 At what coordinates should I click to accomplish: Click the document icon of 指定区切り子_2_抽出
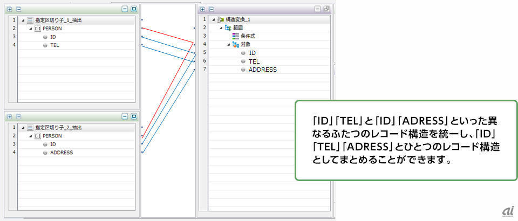click(30, 127)
